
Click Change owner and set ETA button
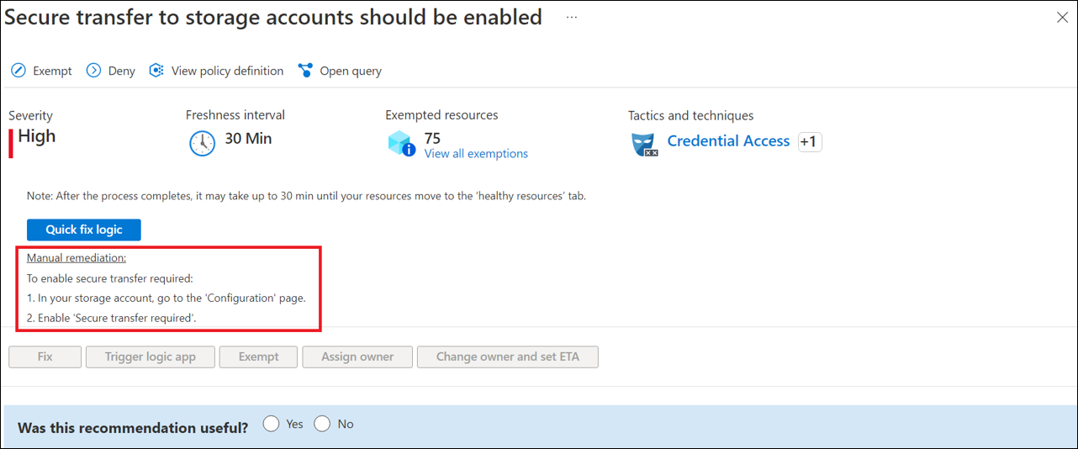tap(508, 357)
